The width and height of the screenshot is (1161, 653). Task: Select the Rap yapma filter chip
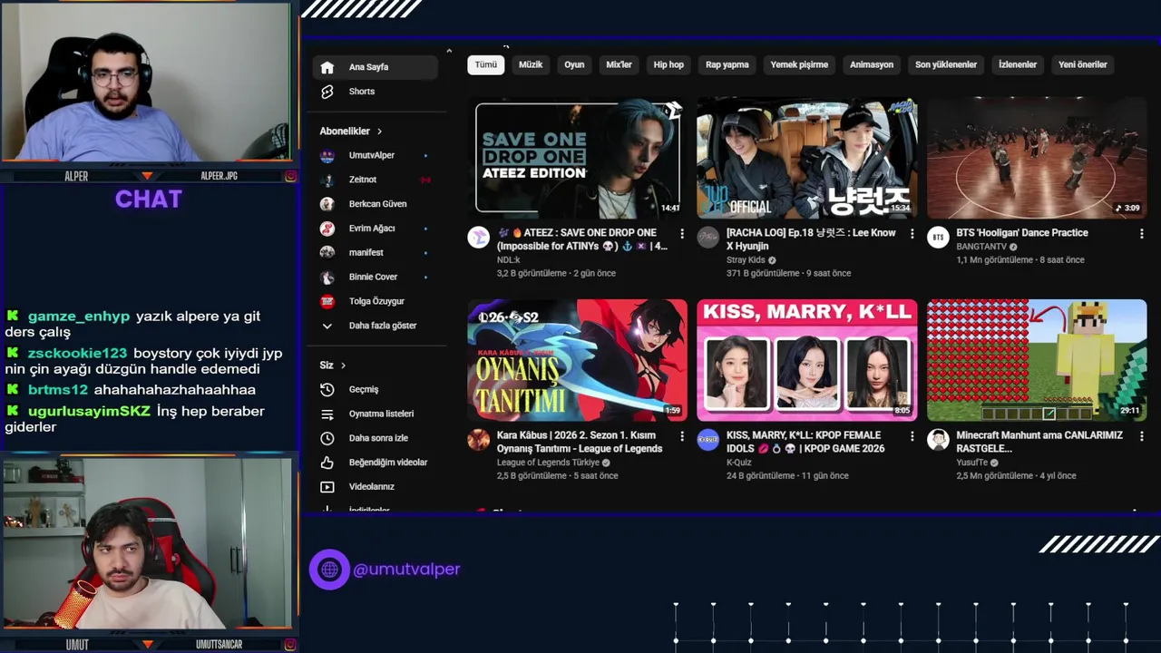tap(727, 64)
